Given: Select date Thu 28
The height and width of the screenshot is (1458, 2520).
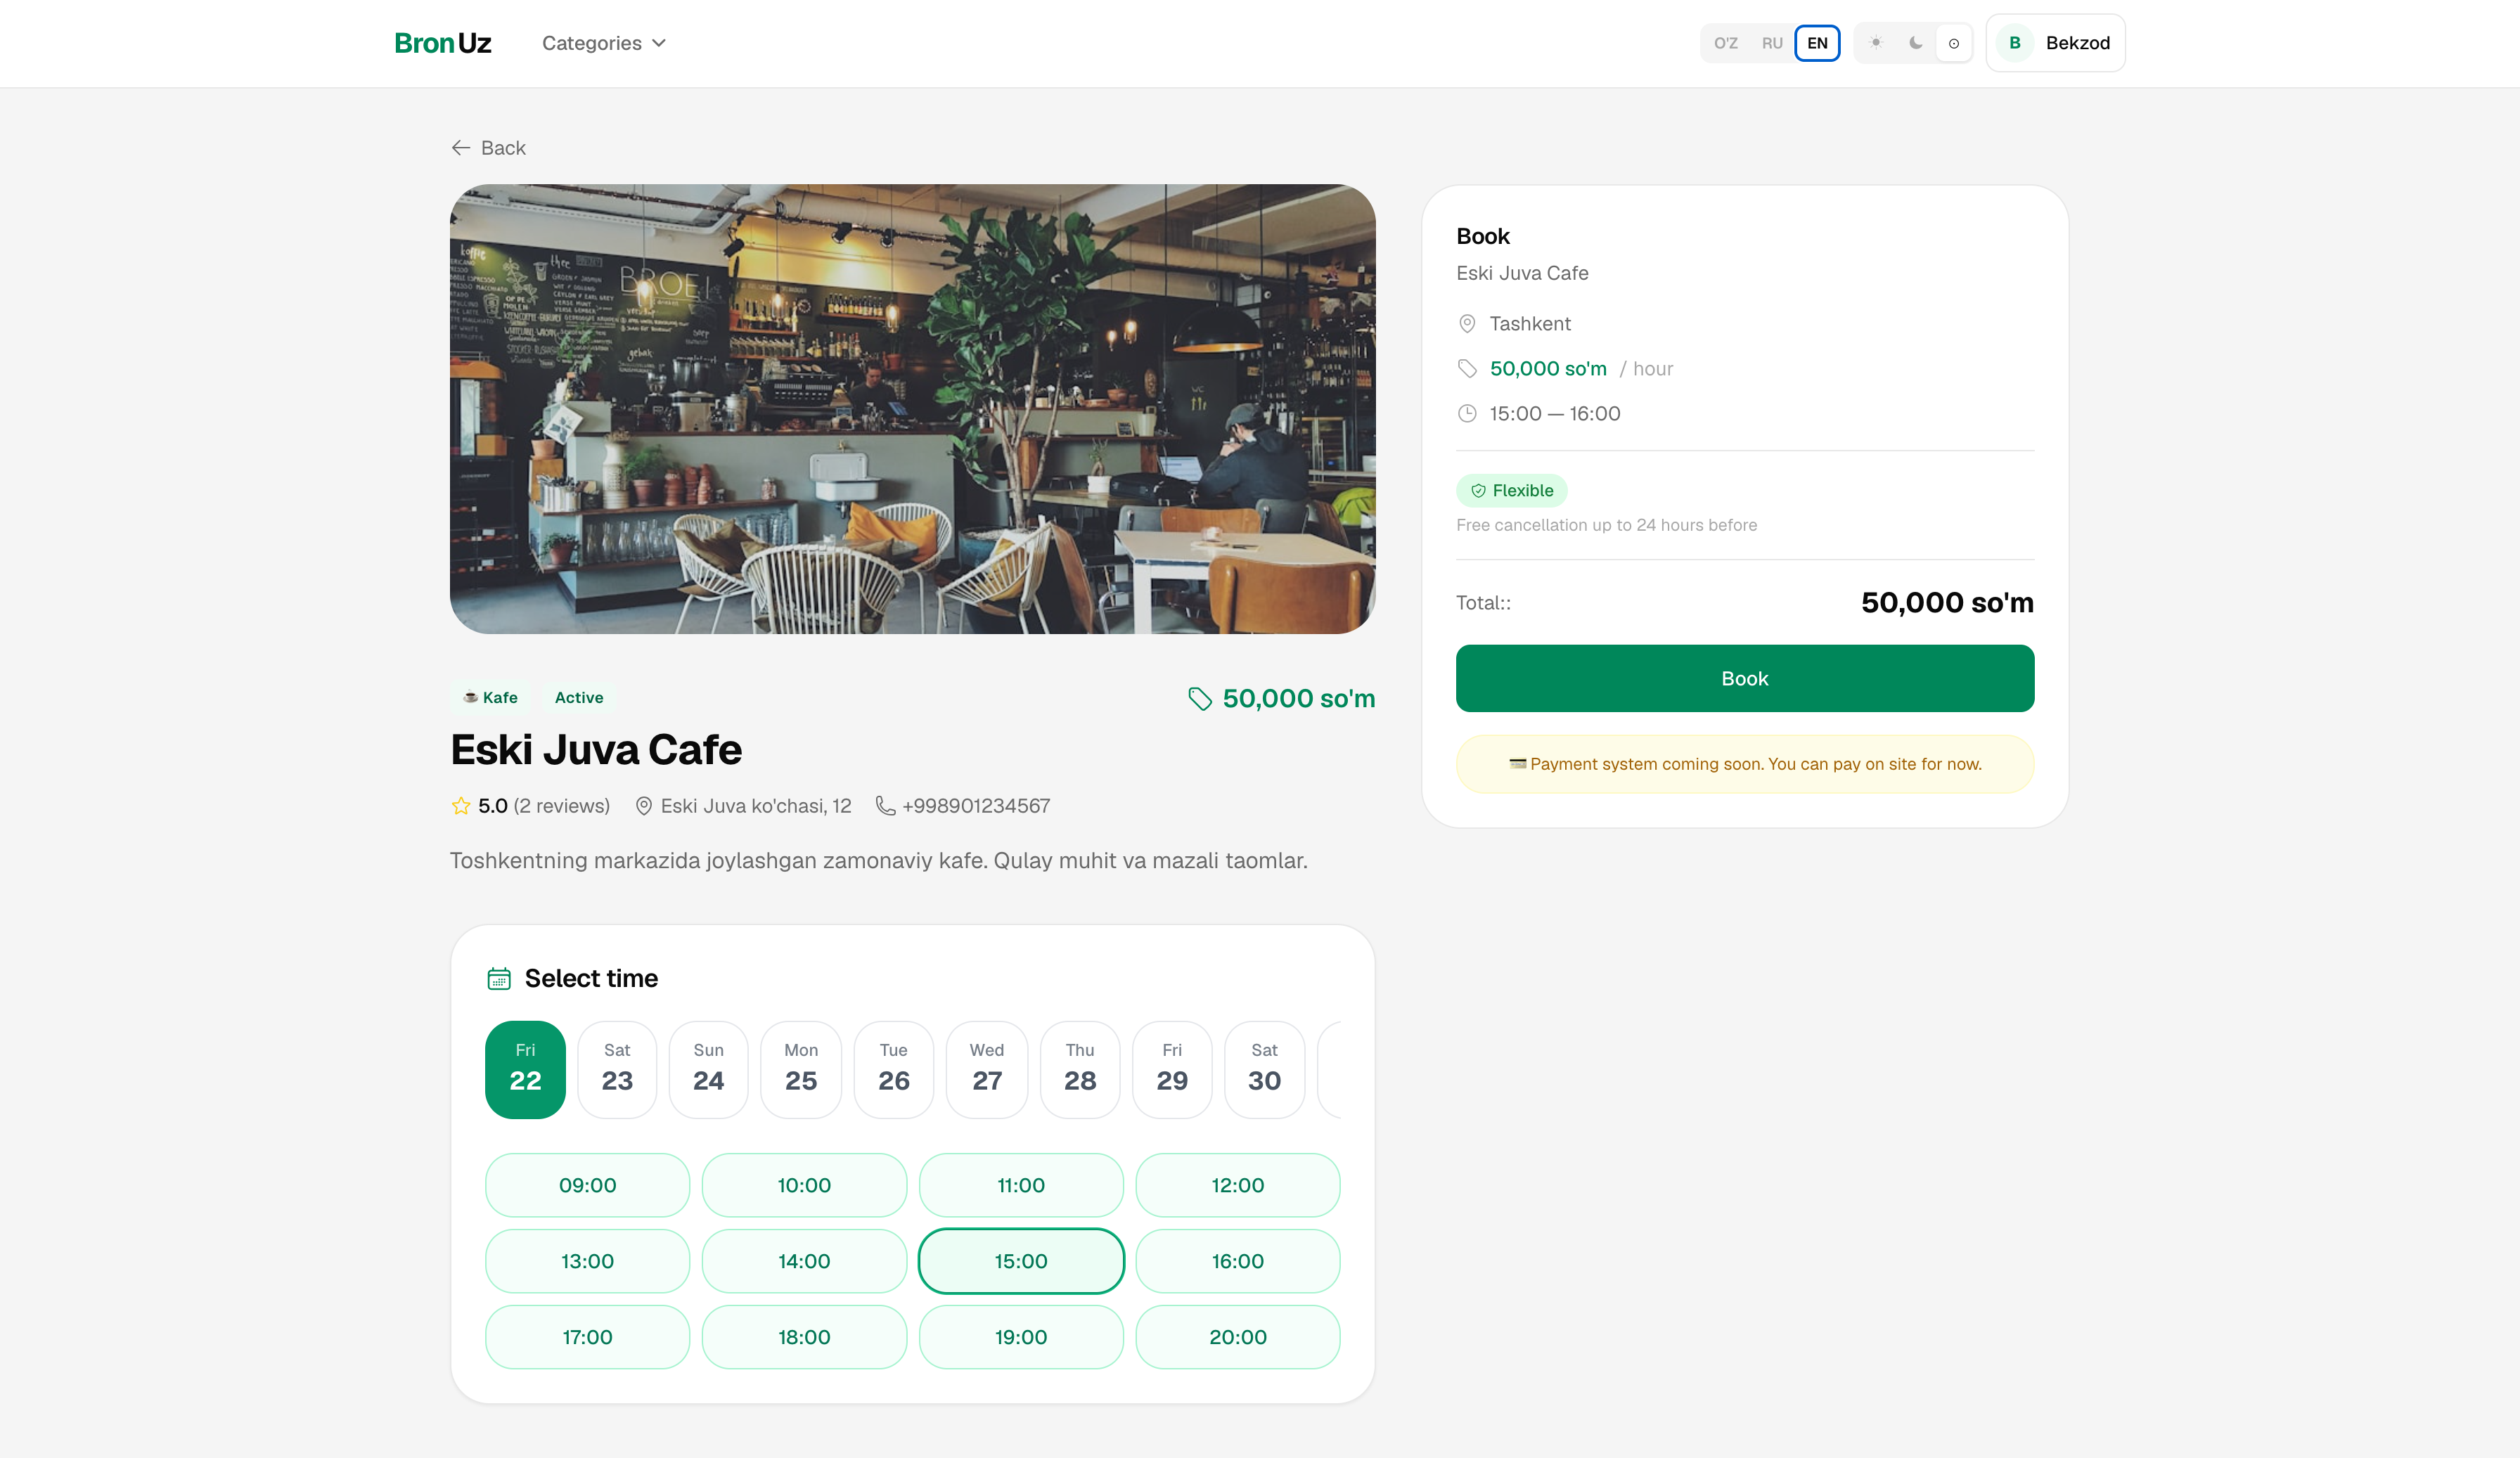Looking at the screenshot, I should [1080, 1069].
